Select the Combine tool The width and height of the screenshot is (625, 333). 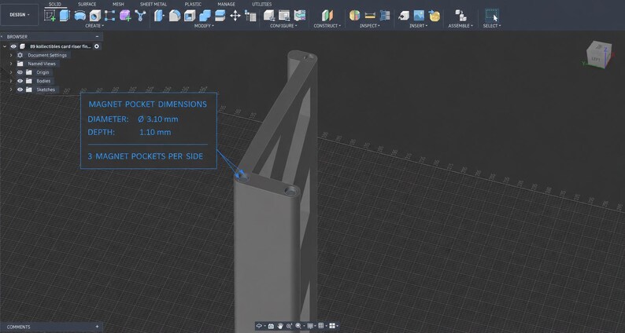[x=205, y=16]
